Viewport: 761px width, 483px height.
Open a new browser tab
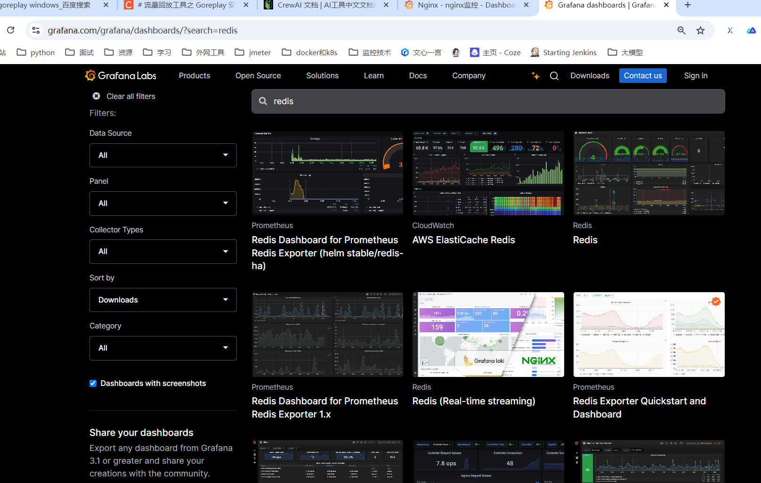[x=688, y=5]
